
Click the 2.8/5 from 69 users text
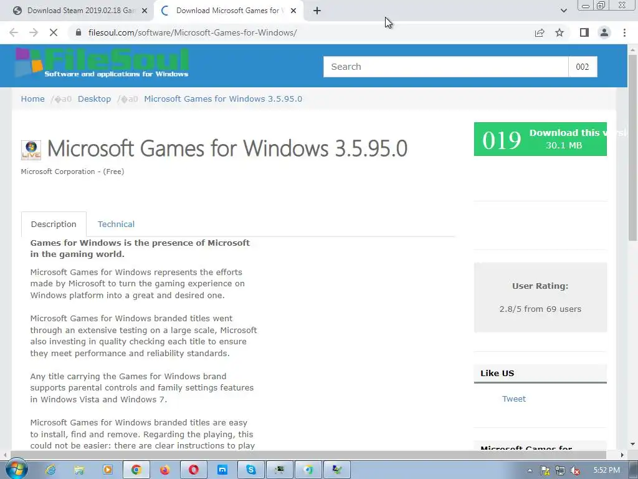coord(540,309)
